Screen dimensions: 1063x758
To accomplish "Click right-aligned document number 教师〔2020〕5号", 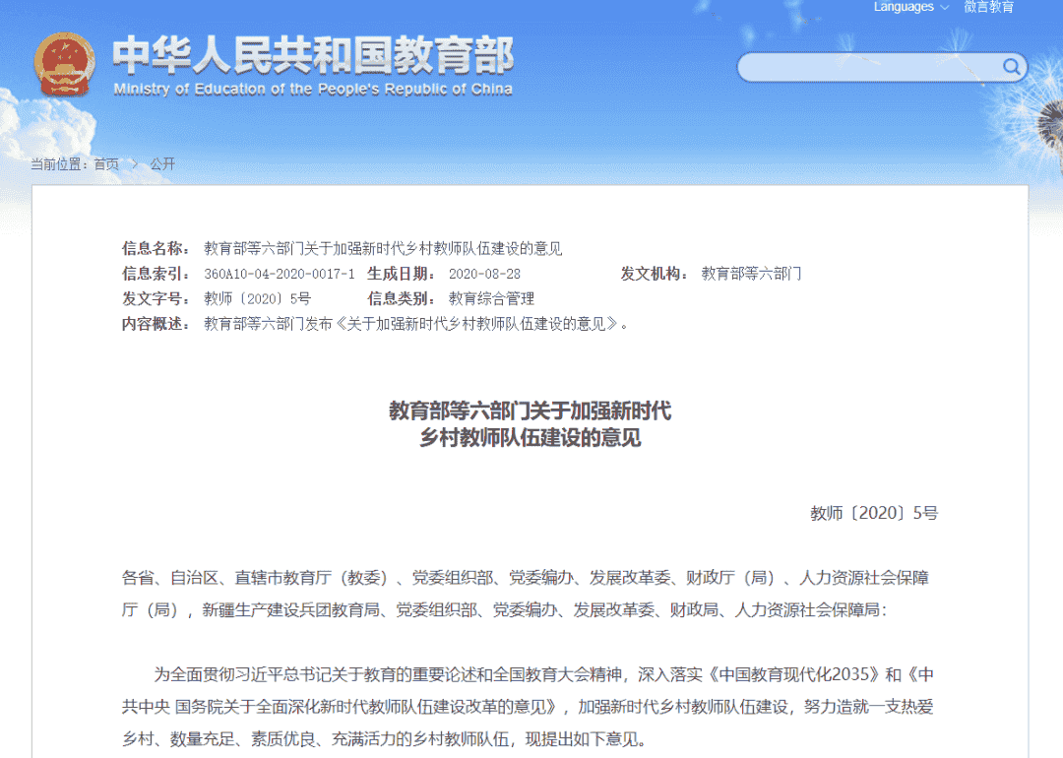I will (874, 513).
